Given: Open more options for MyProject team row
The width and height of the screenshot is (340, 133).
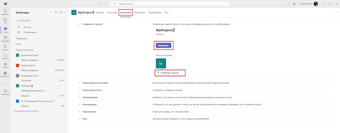Looking at the screenshot, I should [59, 86].
